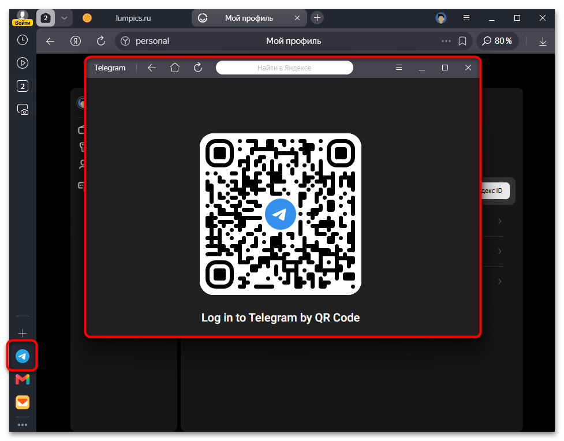Click the QR code image
The width and height of the screenshot is (564, 441).
pos(280,214)
